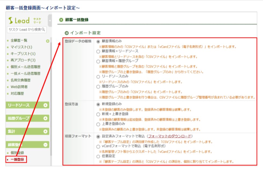Select 顧客情報+リードソース radio option
Viewport: 263px width, 171px height.
point(98,51)
